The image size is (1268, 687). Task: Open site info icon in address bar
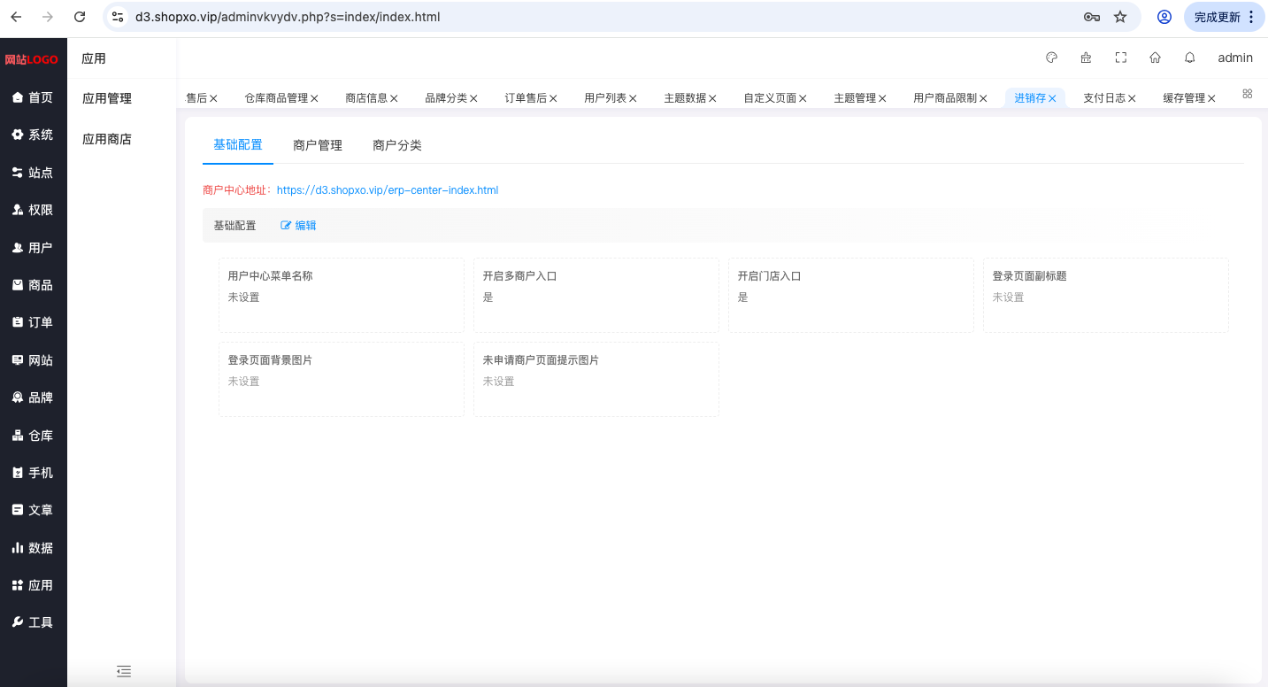(x=118, y=17)
